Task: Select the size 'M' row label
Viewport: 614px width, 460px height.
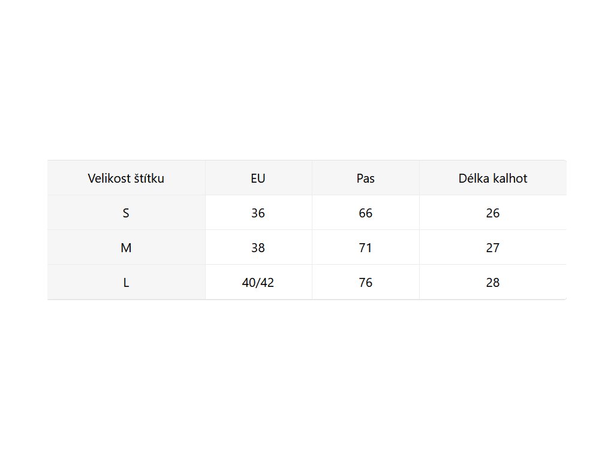Action: (x=126, y=247)
